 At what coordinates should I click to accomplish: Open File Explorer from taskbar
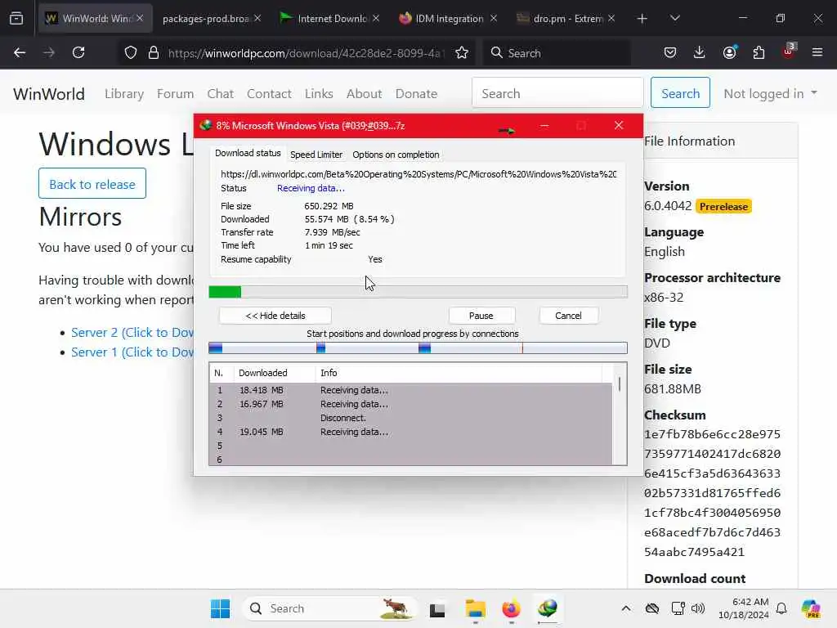pos(475,608)
